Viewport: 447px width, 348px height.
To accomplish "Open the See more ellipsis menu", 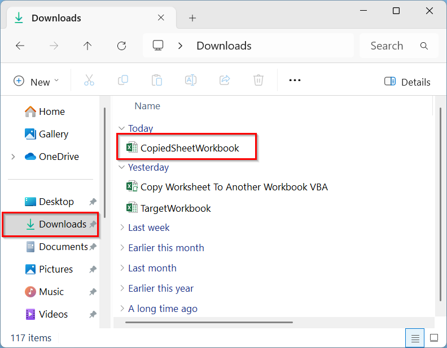I will point(295,81).
